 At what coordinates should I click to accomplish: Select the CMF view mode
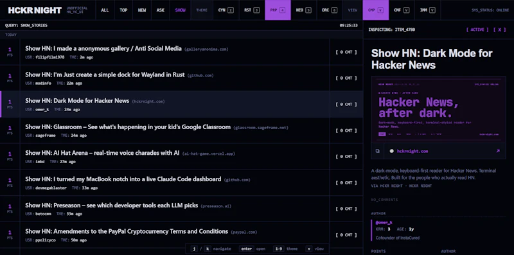coord(402,10)
